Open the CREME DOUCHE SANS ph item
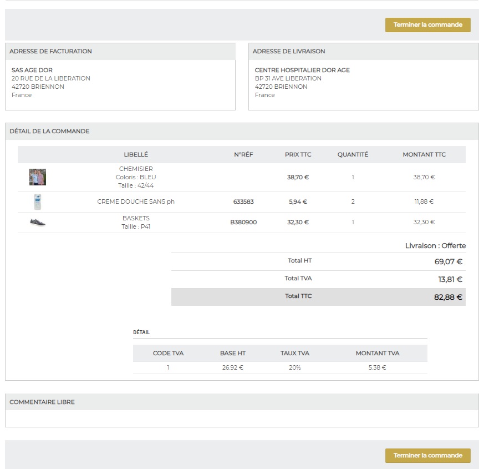 pos(136,202)
